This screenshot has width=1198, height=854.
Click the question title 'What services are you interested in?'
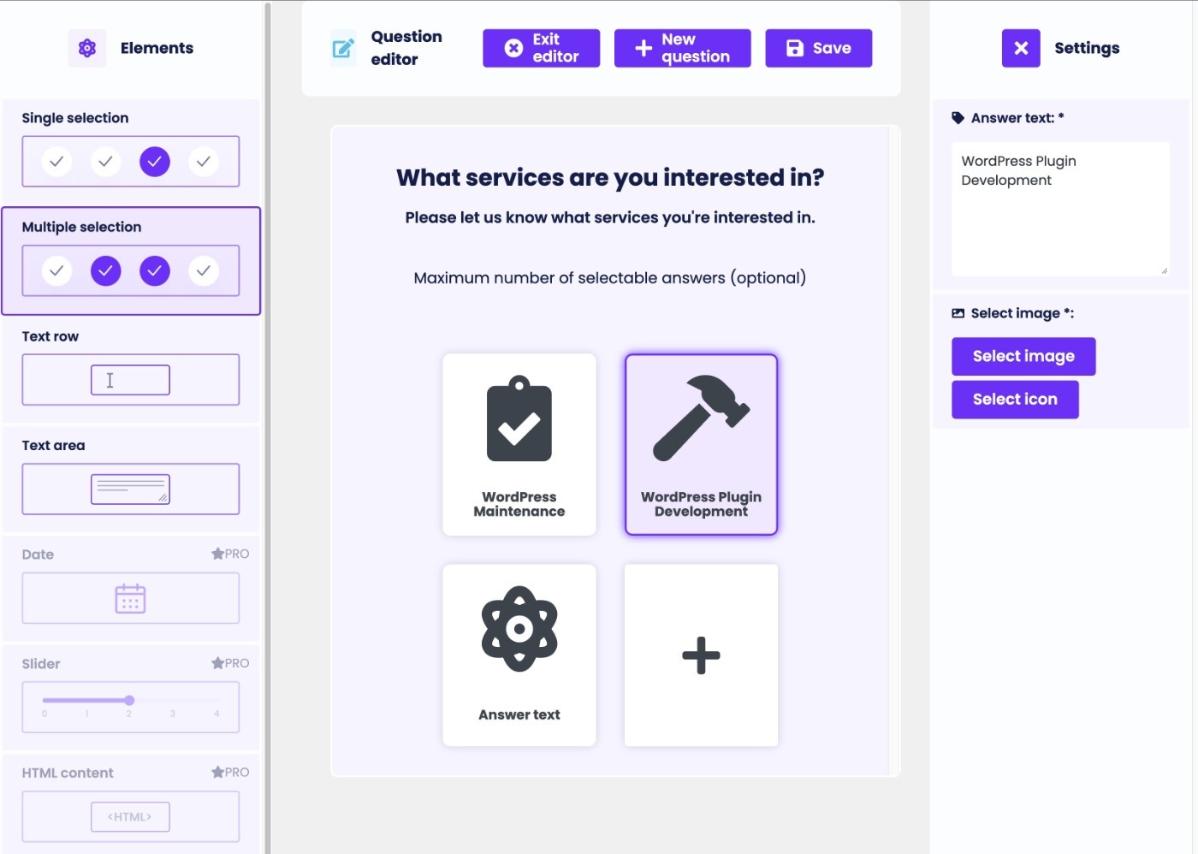610,177
